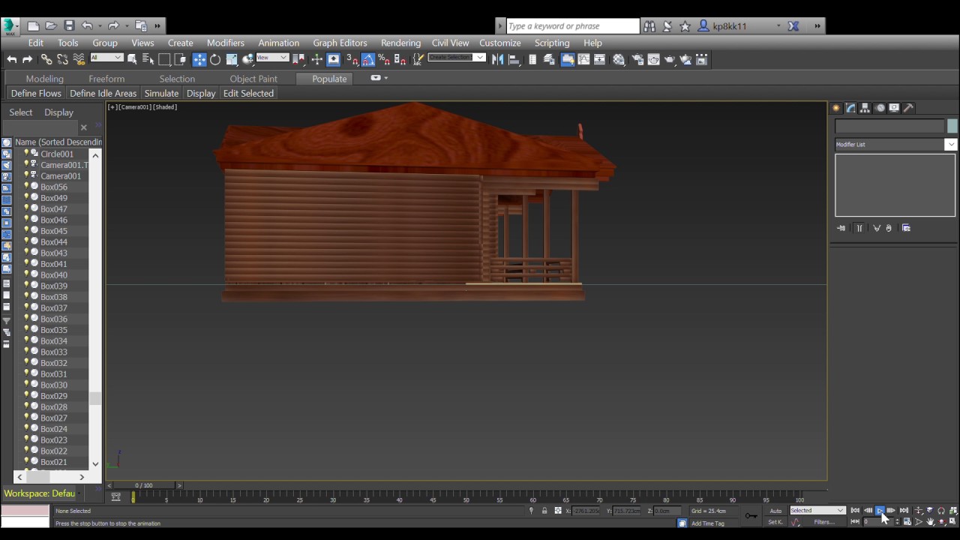Toggle visibility bulb of Box040

[x=26, y=274]
